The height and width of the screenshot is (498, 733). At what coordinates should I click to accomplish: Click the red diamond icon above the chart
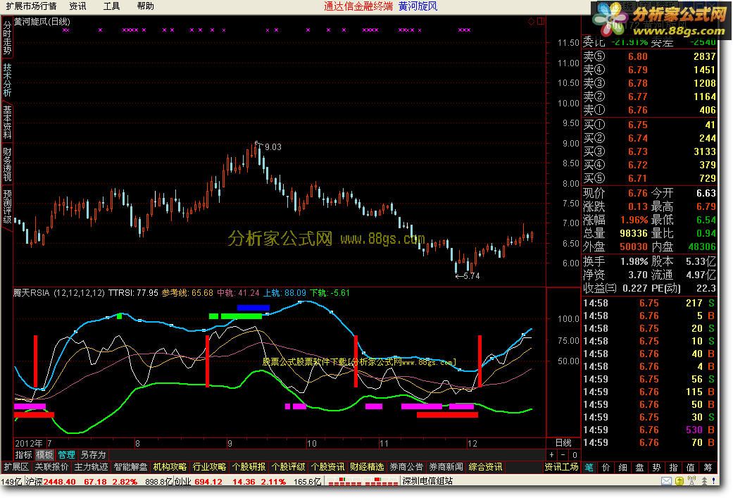click(x=531, y=22)
